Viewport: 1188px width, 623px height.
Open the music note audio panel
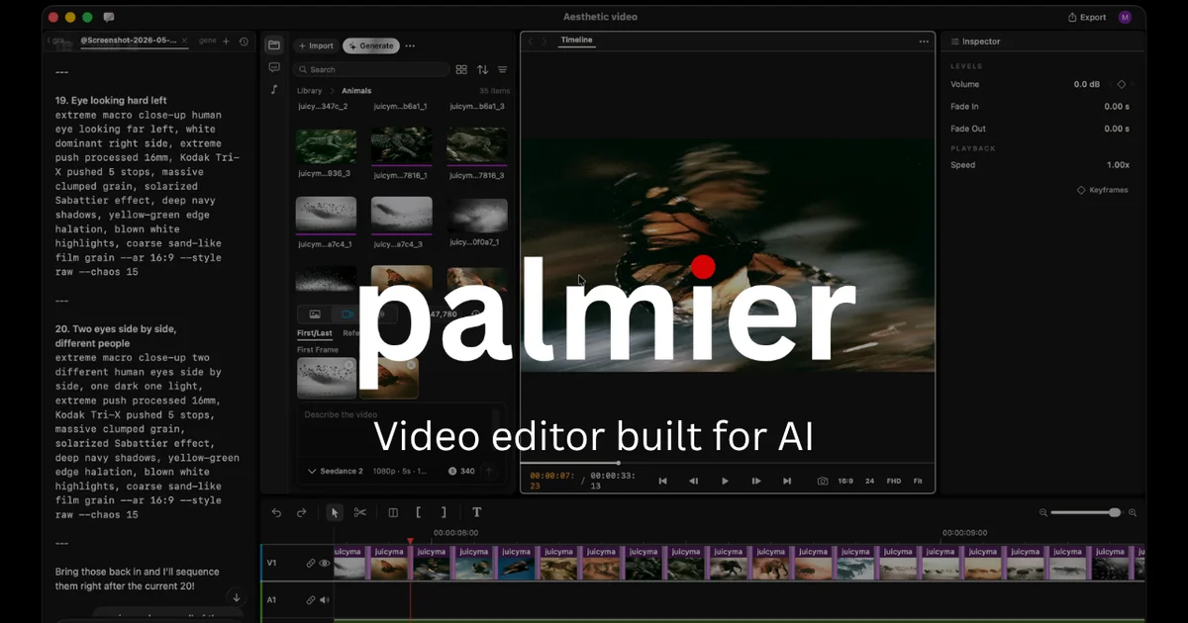[274, 89]
